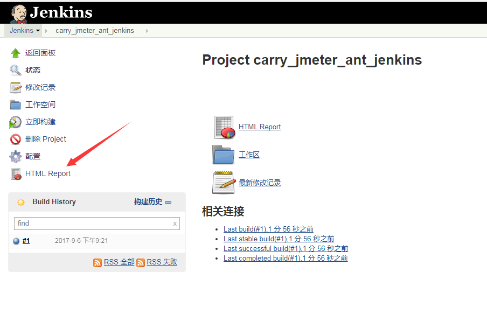Click the Jenkins butler logo
This screenshot has width=487, height=314.
[19, 14]
